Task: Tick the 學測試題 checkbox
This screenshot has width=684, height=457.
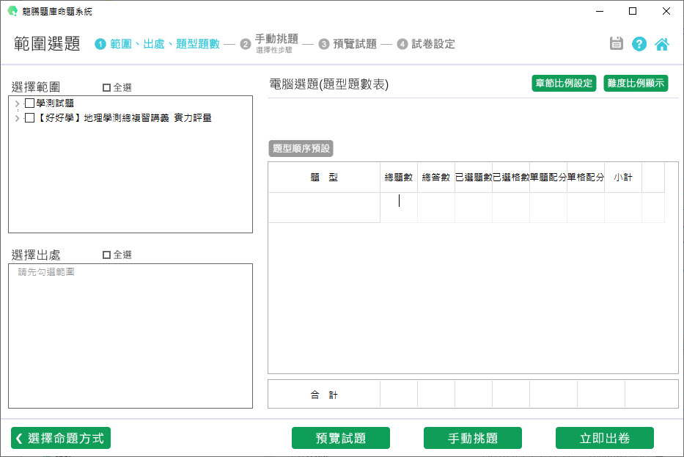Action: coord(30,103)
